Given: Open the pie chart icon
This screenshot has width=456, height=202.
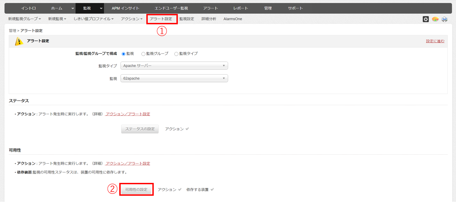Looking at the screenshot, I should click(x=435, y=19).
